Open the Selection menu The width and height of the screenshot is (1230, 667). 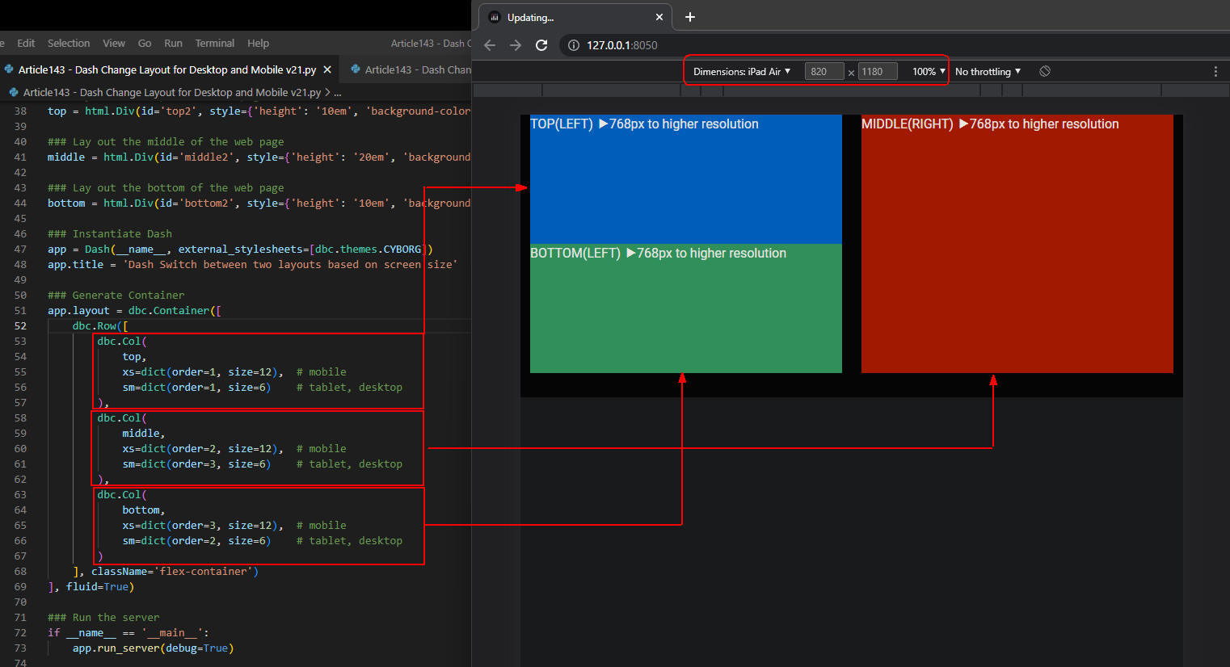(x=69, y=43)
